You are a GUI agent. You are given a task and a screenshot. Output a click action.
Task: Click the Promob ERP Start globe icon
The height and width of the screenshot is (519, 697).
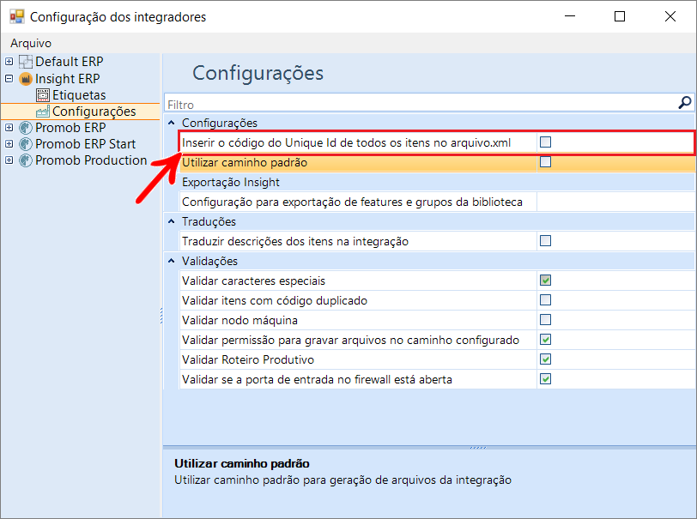coord(26,144)
